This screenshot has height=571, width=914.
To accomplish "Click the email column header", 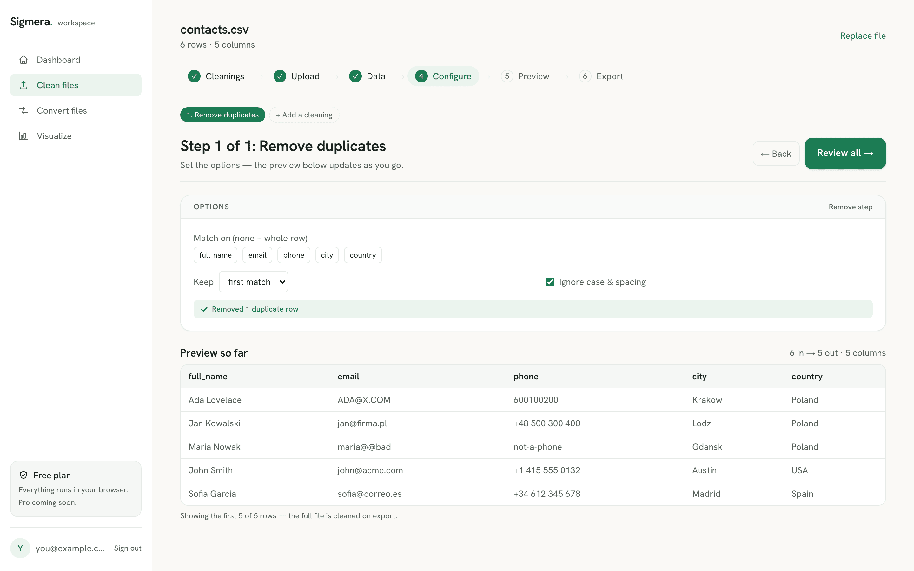I will [348, 376].
